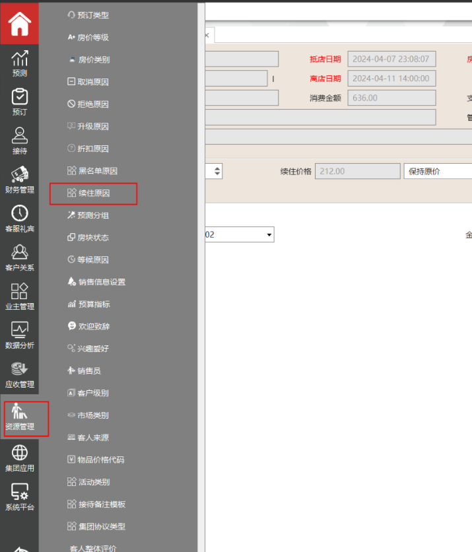Select 续住原因 menu entry
472x552 pixels.
93,193
